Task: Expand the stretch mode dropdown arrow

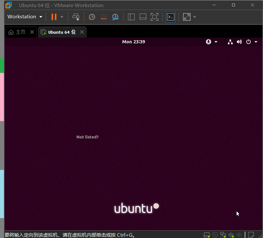Action: tap(195, 17)
